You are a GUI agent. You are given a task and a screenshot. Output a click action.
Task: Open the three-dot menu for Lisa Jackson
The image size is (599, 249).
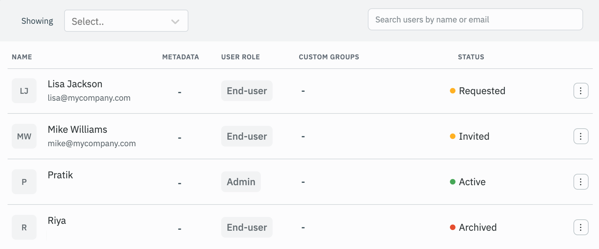pos(581,91)
